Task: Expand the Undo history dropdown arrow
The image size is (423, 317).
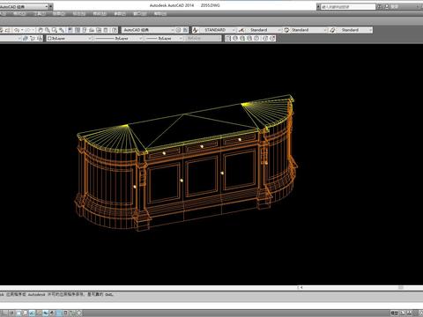Action: pyautogui.click(x=22, y=30)
